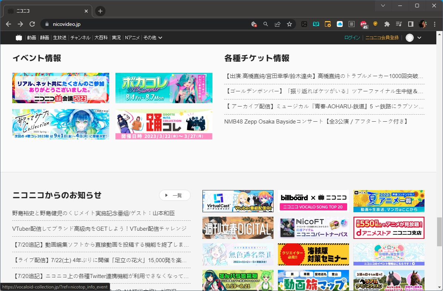
Task: Open the VirtualCast Vtuber banner
Action: [x=238, y=201]
